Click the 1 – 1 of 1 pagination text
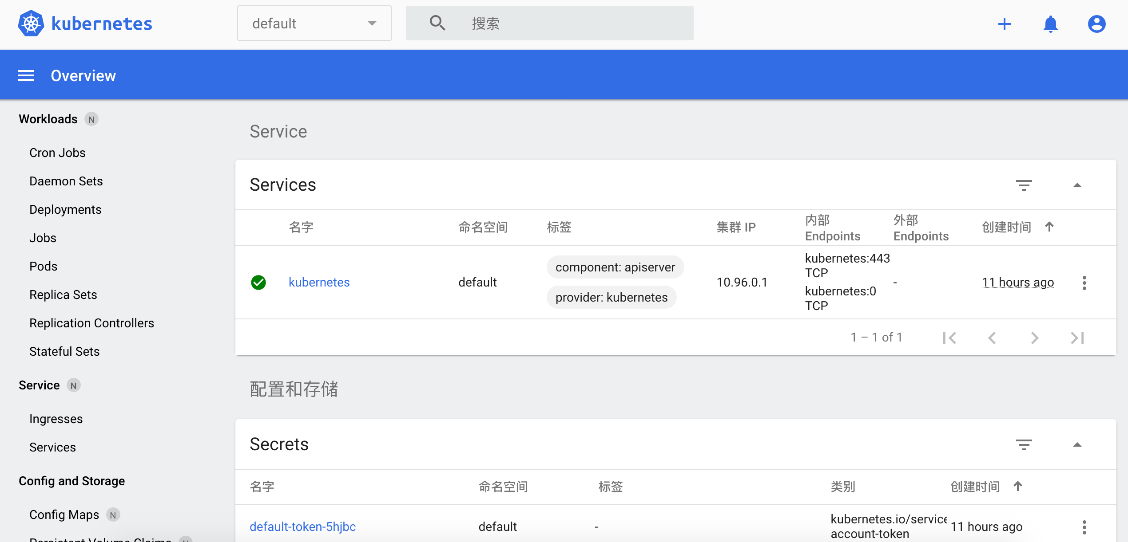This screenshot has width=1128, height=542. pyautogui.click(x=876, y=338)
